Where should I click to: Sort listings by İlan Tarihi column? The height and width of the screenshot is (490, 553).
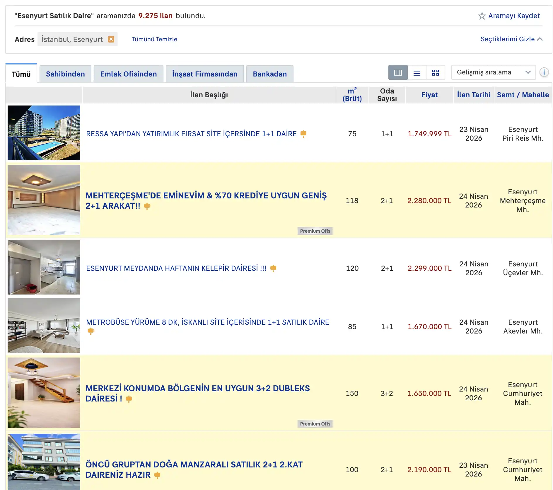474,95
